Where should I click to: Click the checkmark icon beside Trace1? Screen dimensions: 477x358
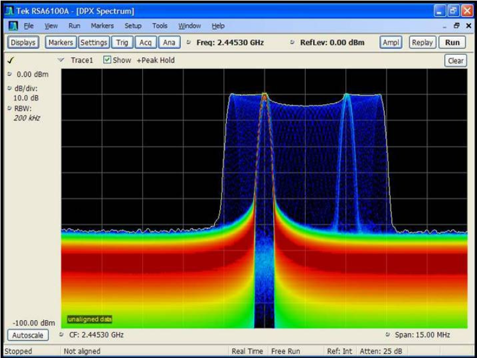pyautogui.click(x=10, y=60)
